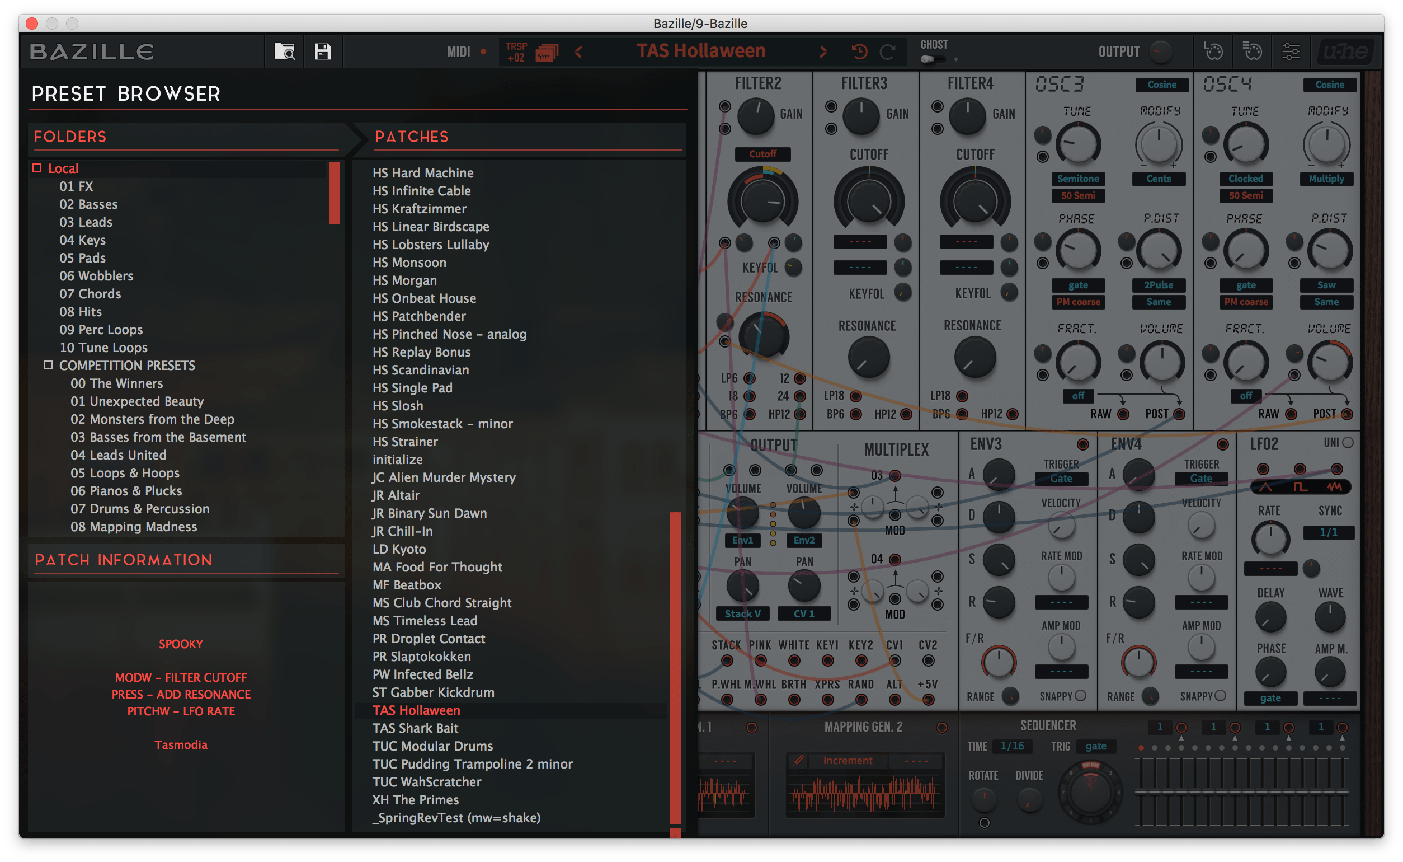Click the Output section Stack V selector
1403x862 pixels.
(x=742, y=613)
